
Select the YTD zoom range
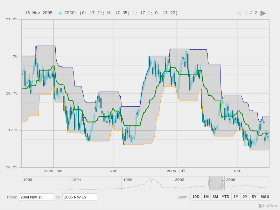(225, 197)
